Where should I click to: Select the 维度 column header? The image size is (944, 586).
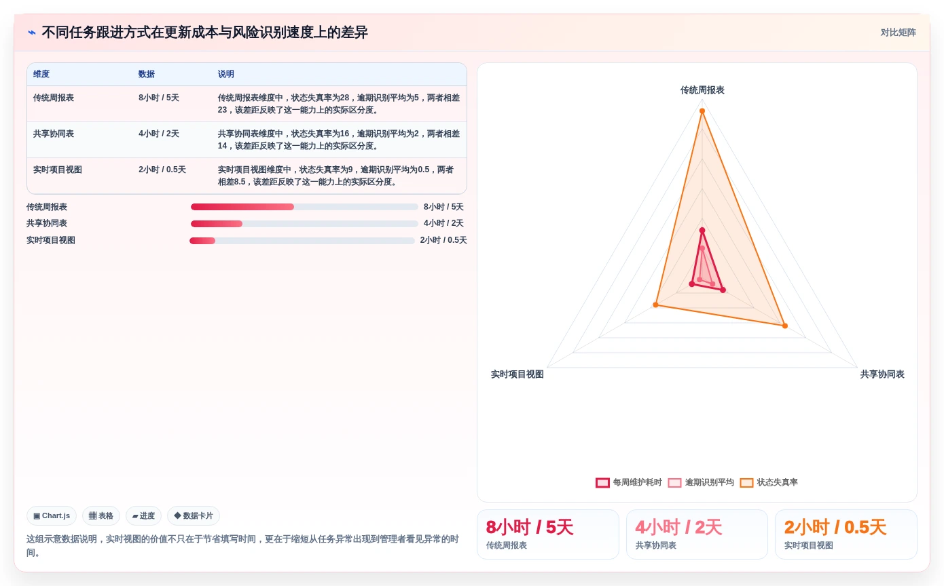pyautogui.click(x=41, y=75)
